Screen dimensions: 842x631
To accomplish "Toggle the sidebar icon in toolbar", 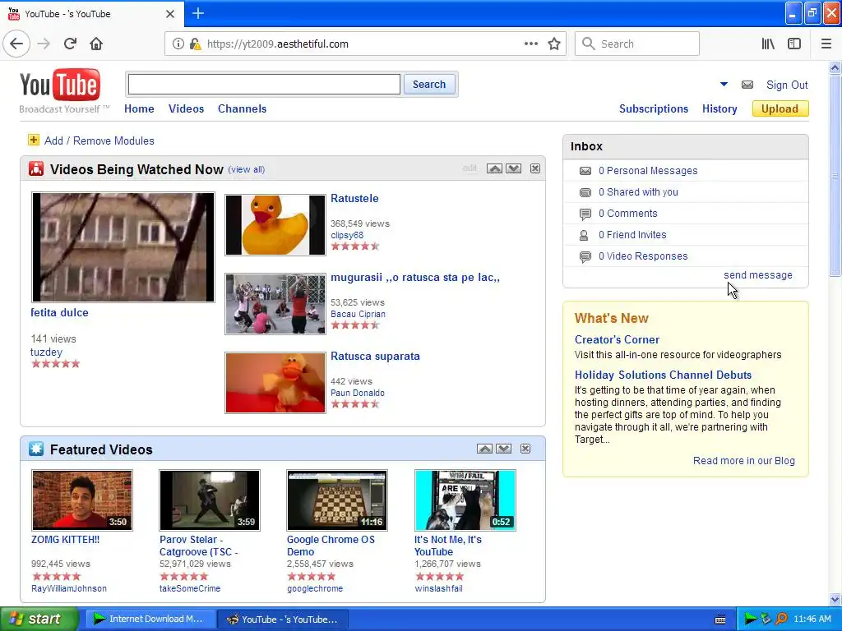I will click(794, 44).
